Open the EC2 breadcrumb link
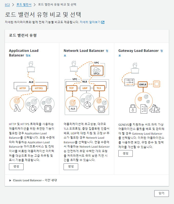The image size is (174, 204). coord(7,5)
